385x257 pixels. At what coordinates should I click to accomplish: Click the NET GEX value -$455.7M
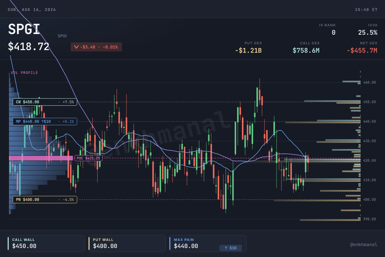(x=362, y=50)
